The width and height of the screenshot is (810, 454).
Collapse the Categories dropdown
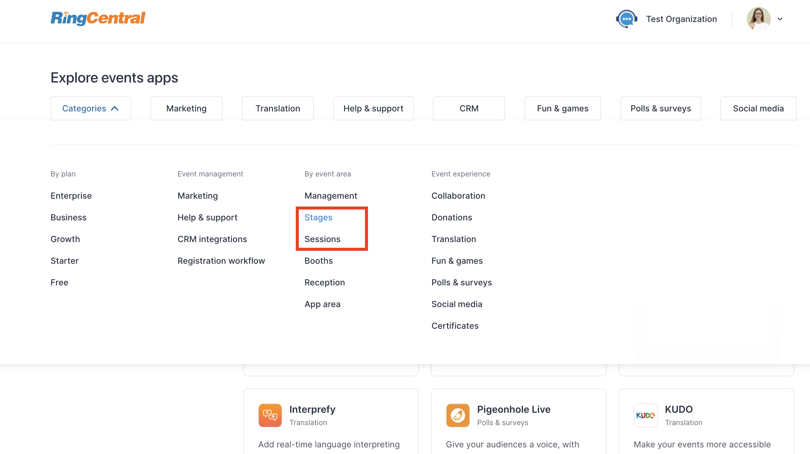click(91, 108)
